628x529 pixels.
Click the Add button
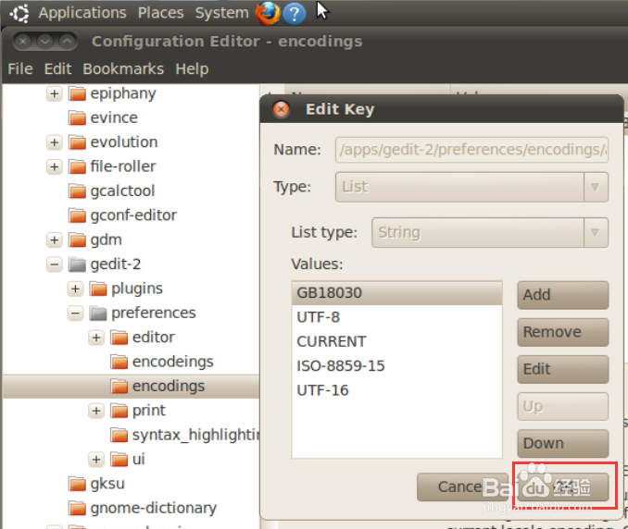point(563,295)
